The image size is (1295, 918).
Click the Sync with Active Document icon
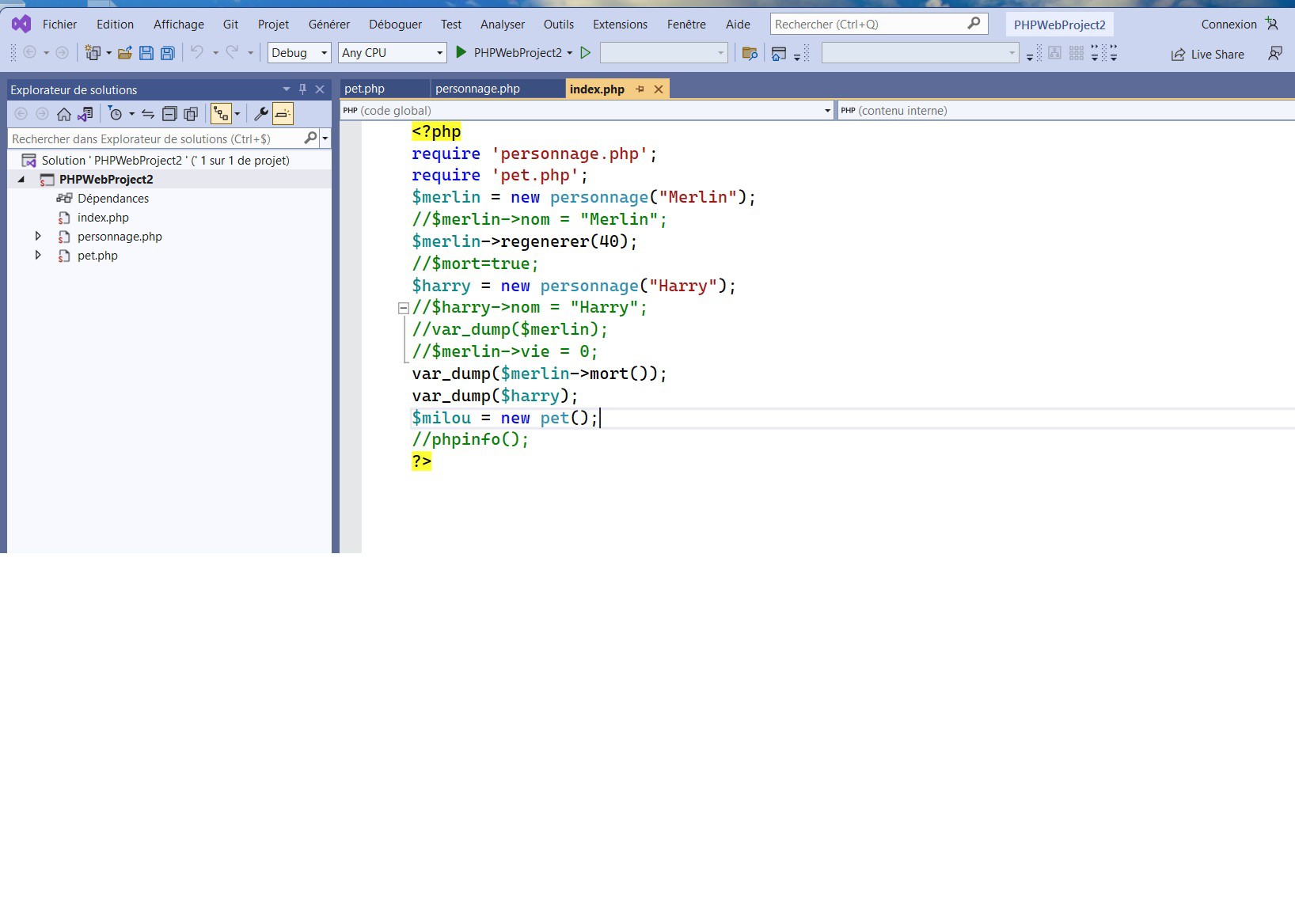(148, 114)
